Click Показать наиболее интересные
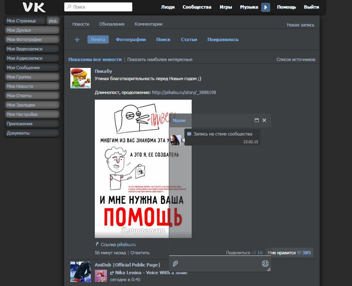This screenshot has height=286, width=352. click(160, 59)
